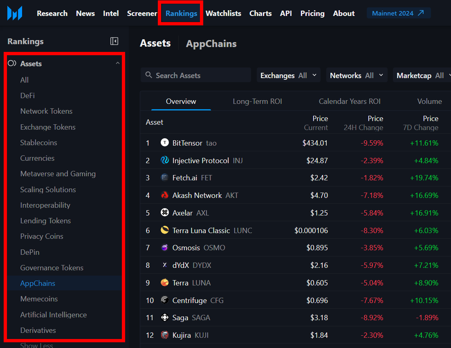Viewport: 451px width, 348px height.
Task: Click the Akash Network red icon
Action: [165, 195]
